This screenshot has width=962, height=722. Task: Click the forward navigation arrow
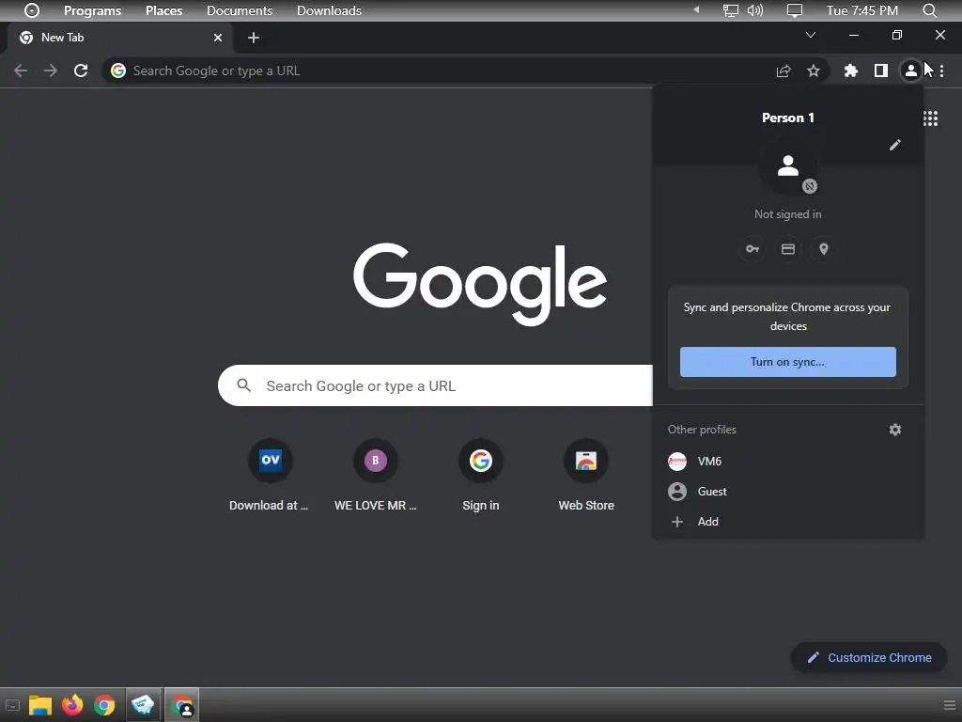(x=51, y=71)
